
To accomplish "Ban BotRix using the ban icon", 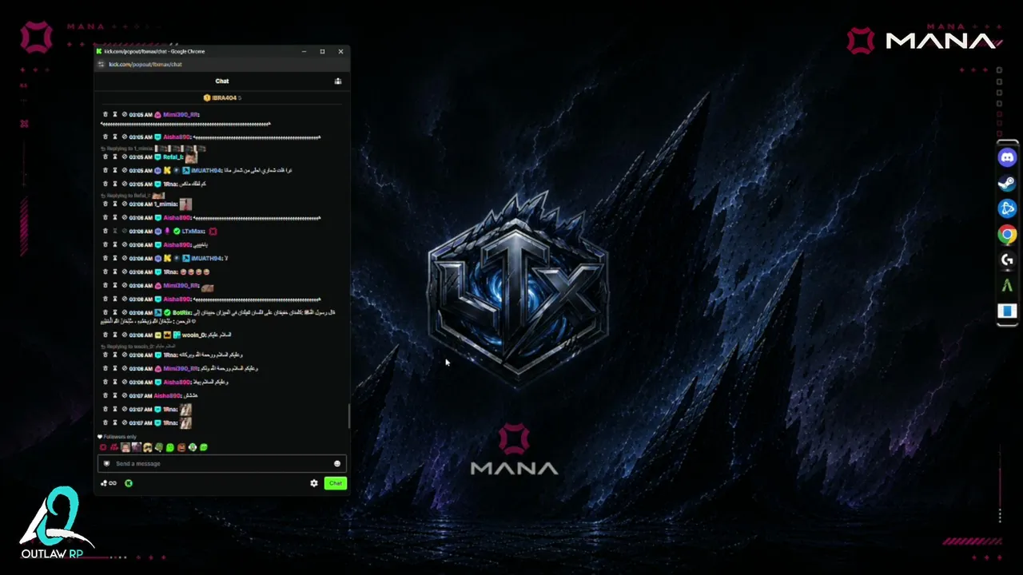I will click(x=124, y=312).
